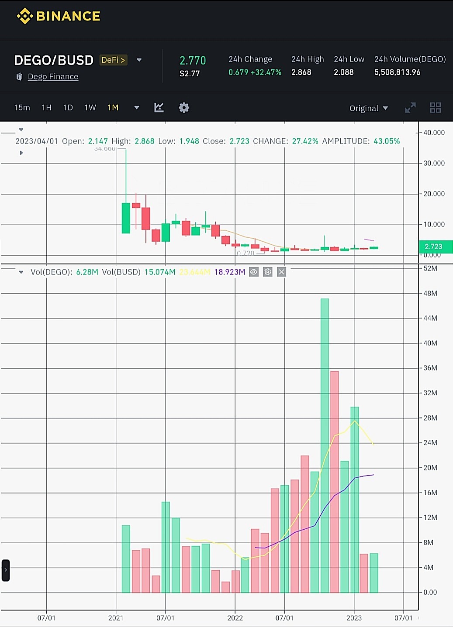Collapse the Vol(DEGO) legend arrow
453x627 pixels.
point(21,272)
